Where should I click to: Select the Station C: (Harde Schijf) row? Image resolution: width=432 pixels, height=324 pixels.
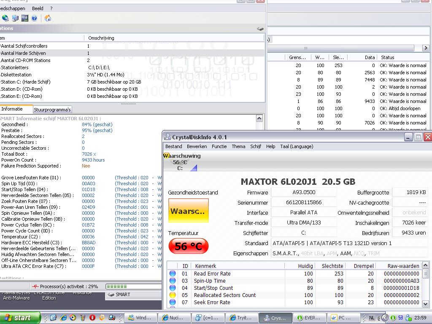(x=132, y=82)
